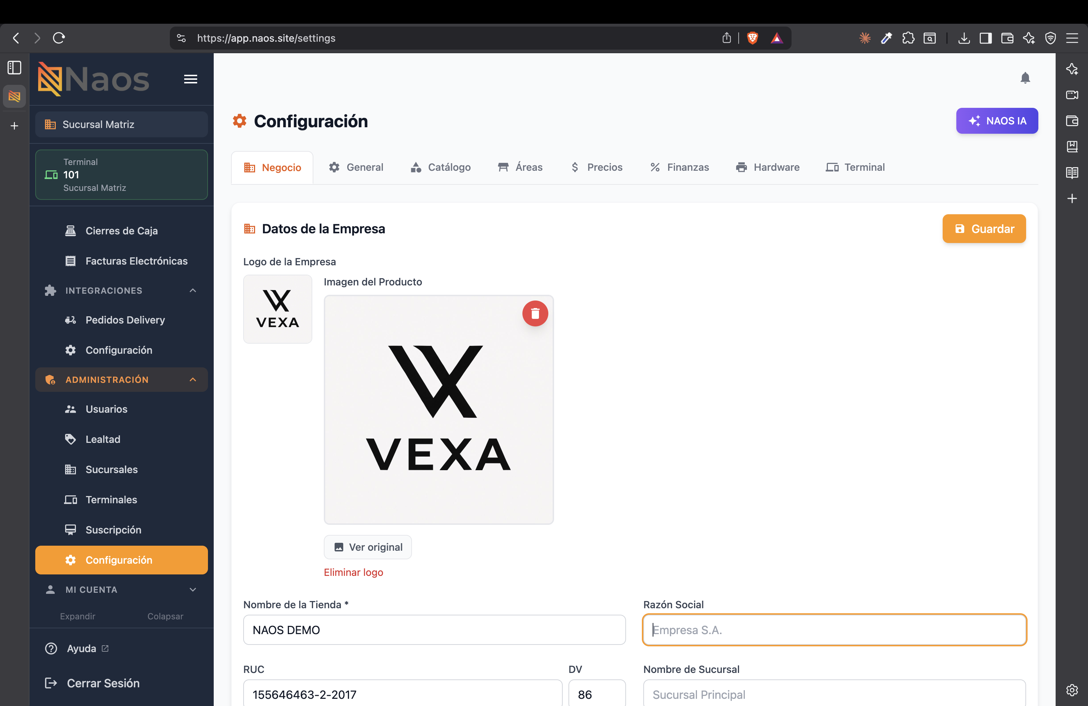Open the Finanzas tab

click(x=679, y=167)
